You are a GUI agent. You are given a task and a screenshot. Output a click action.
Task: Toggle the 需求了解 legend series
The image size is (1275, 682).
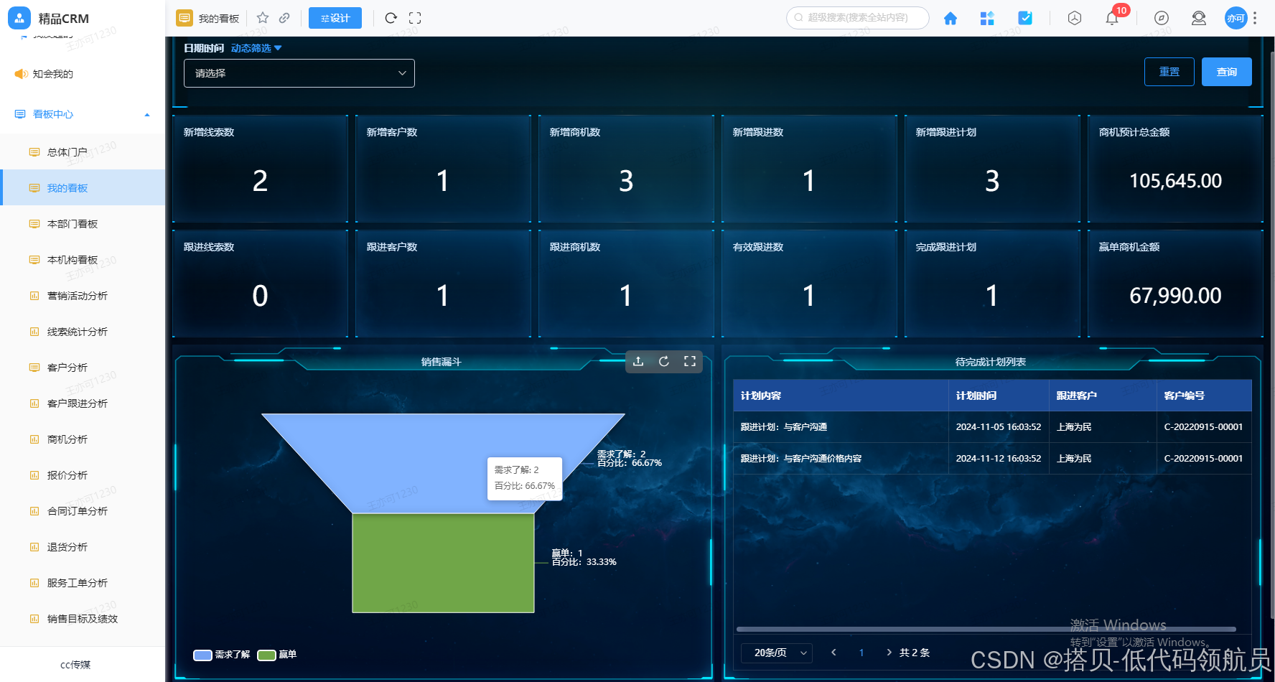tap(222, 655)
